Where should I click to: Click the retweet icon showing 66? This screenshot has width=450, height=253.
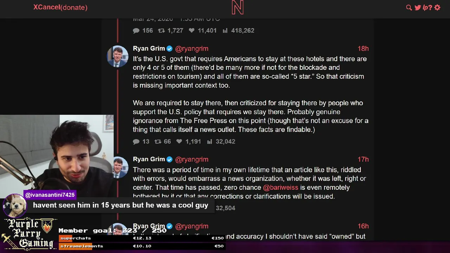click(x=158, y=142)
